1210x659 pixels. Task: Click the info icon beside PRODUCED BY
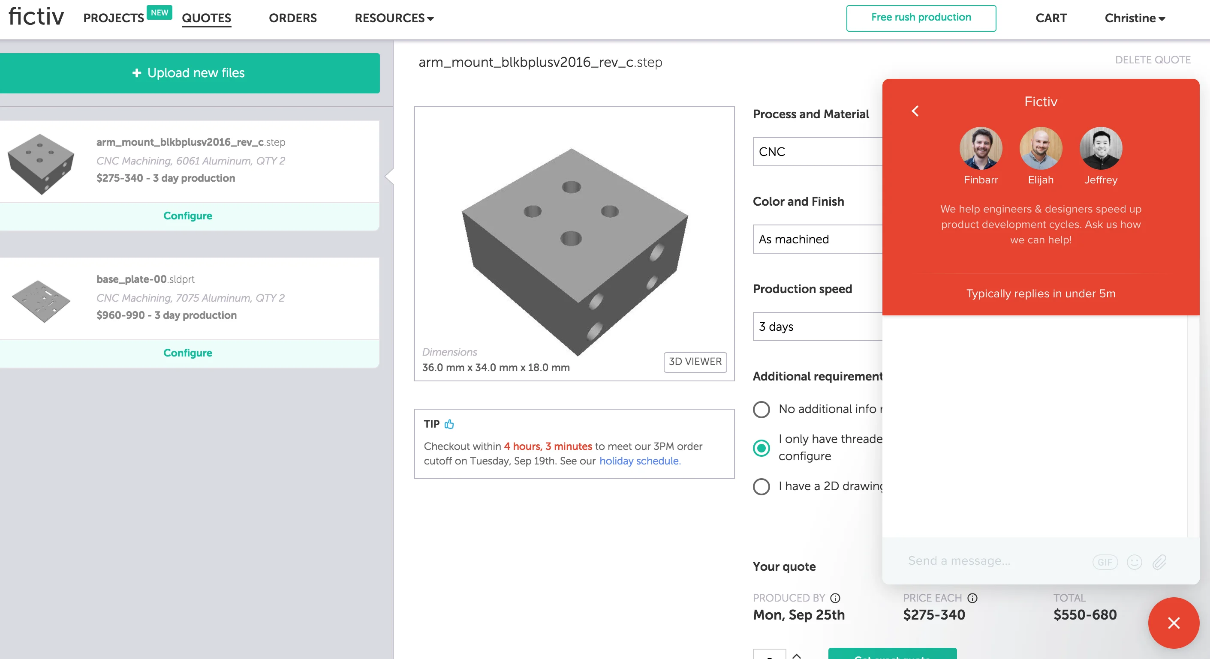pos(835,597)
